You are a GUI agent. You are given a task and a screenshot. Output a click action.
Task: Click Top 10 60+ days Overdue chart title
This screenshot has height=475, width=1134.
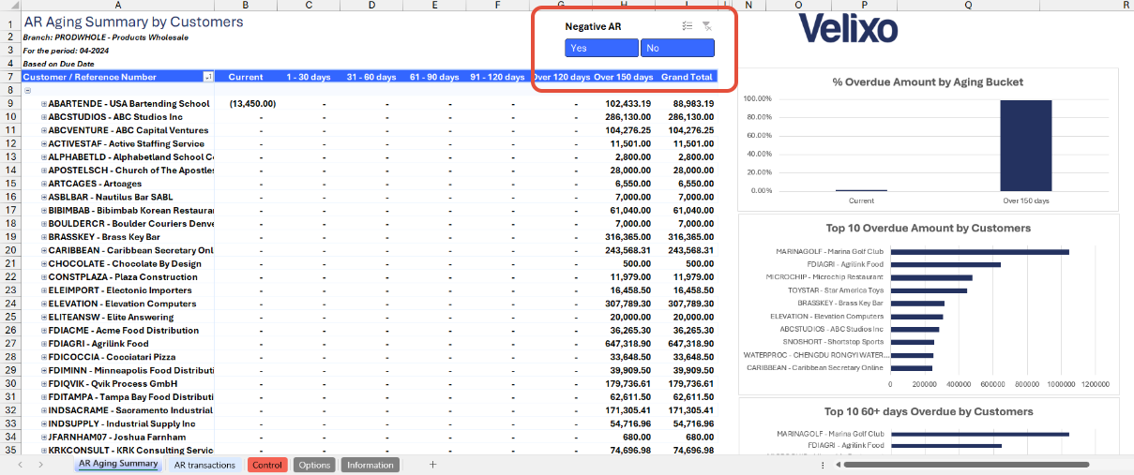coord(929,411)
